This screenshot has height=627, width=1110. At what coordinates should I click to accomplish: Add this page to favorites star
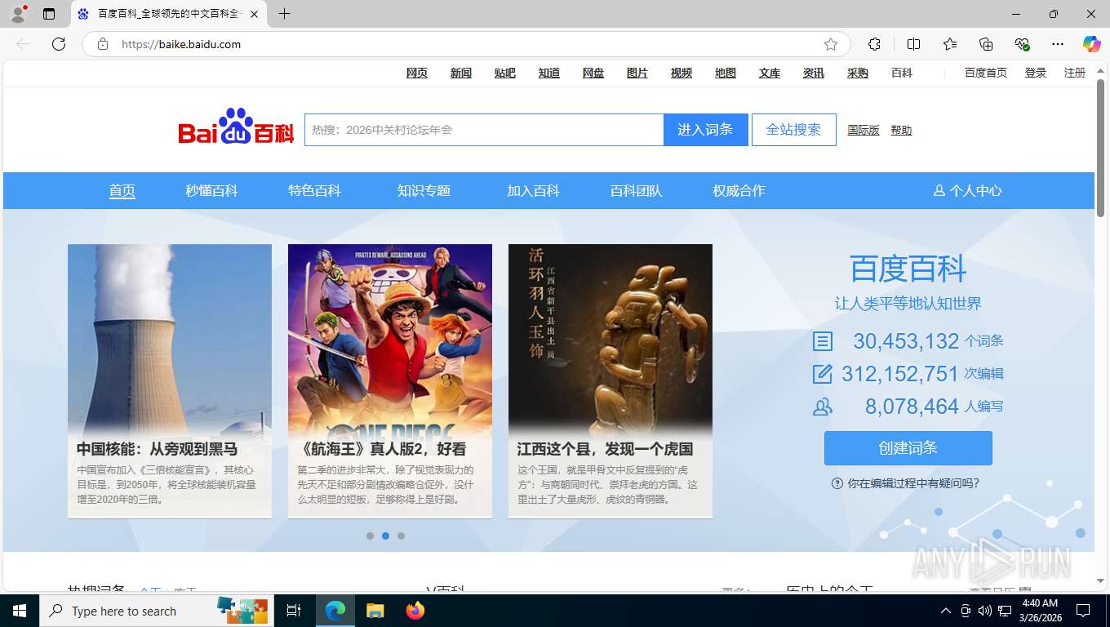pyautogui.click(x=831, y=44)
